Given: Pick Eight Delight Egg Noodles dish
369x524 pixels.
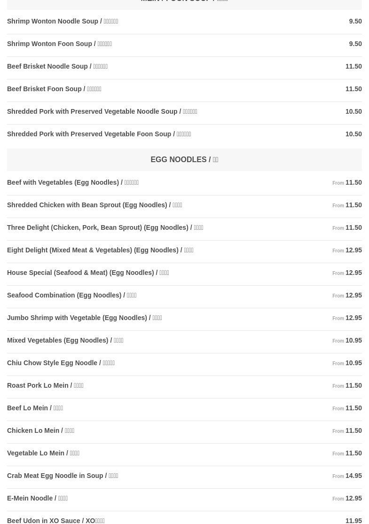Looking at the screenshot, I should (100, 250).
